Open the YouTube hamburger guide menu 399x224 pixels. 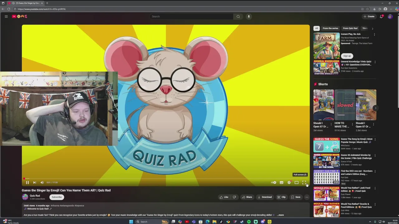(6, 16)
